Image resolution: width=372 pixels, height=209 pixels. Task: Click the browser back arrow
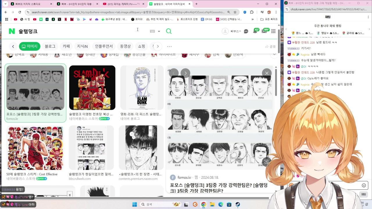[6, 12]
